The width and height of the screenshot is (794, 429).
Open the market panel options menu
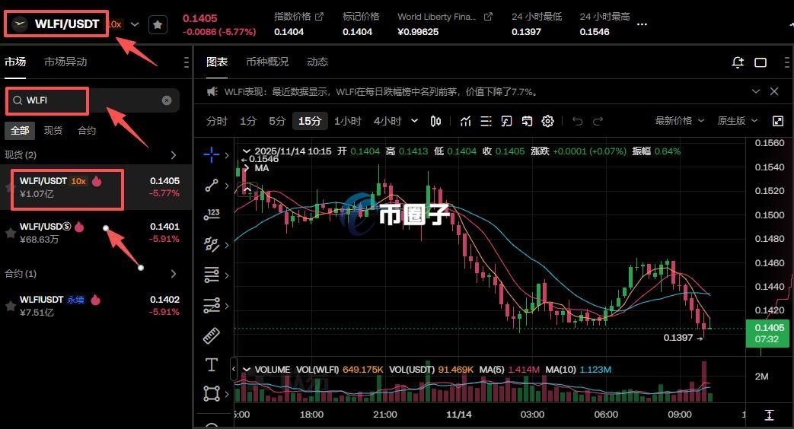[x=187, y=62]
